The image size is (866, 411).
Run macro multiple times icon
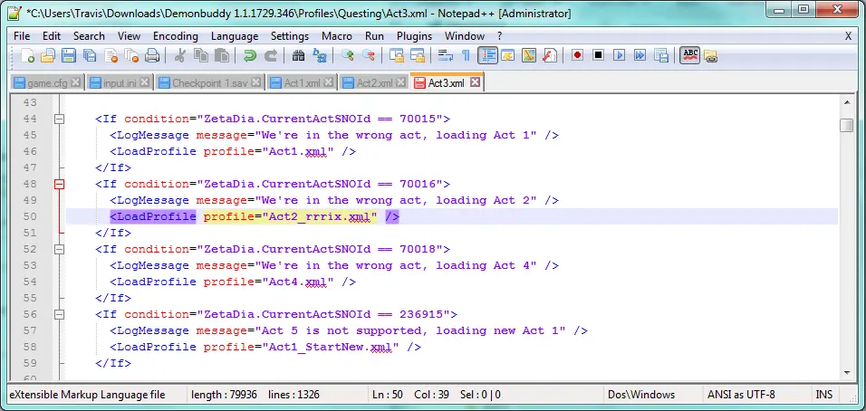640,55
